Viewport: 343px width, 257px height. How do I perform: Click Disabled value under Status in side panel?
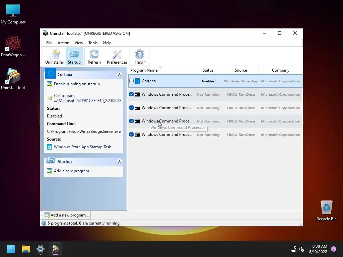55,116
